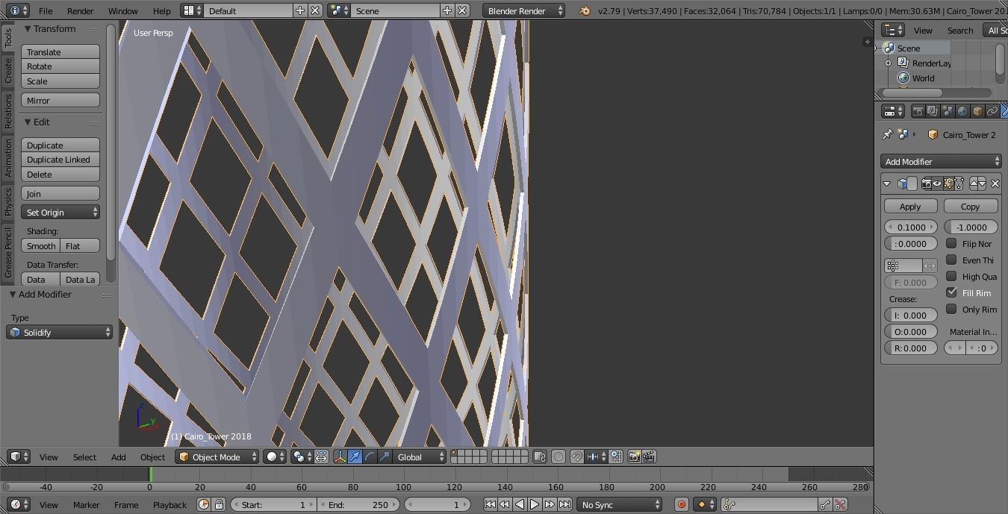Toggle automatic keyframe record button
This screenshot has width=1008, height=514.
pyautogui.click(x=681, y=505)
